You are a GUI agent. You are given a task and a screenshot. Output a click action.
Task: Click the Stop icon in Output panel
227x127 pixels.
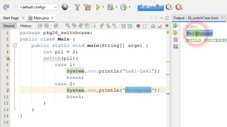pyautogui.click(x=176, y=40)
